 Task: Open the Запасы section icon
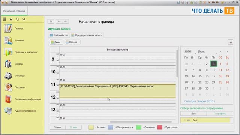(8, 64)
